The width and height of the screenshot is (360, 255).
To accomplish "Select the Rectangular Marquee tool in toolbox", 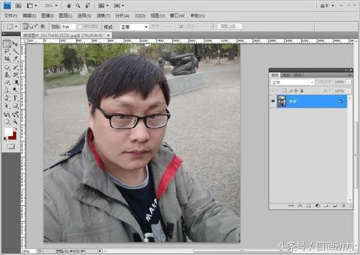I will click(x=7, y=44).
